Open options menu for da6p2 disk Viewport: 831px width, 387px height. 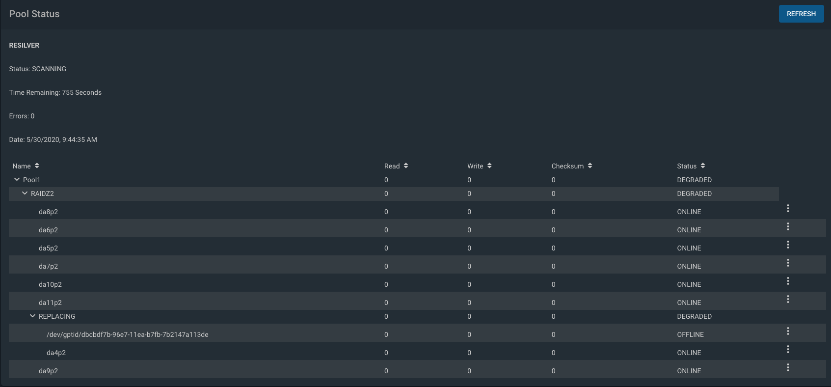pos(788,226)
